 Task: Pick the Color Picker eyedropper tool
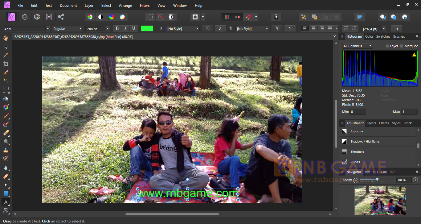(6, 55)
